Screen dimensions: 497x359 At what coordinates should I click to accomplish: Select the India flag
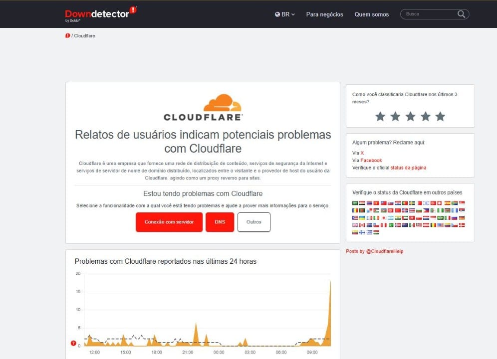click(398, 218)
